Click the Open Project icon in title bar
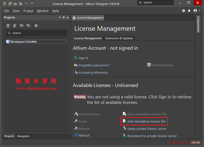This screenshot has width=204, height=147. coord(21,4)
